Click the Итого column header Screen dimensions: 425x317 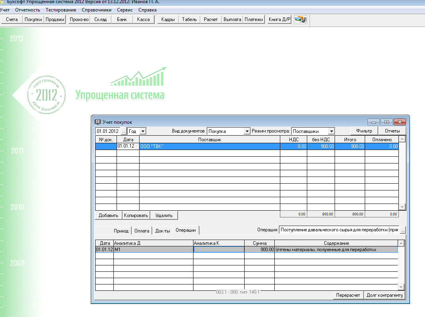click(x=350, y=140)
